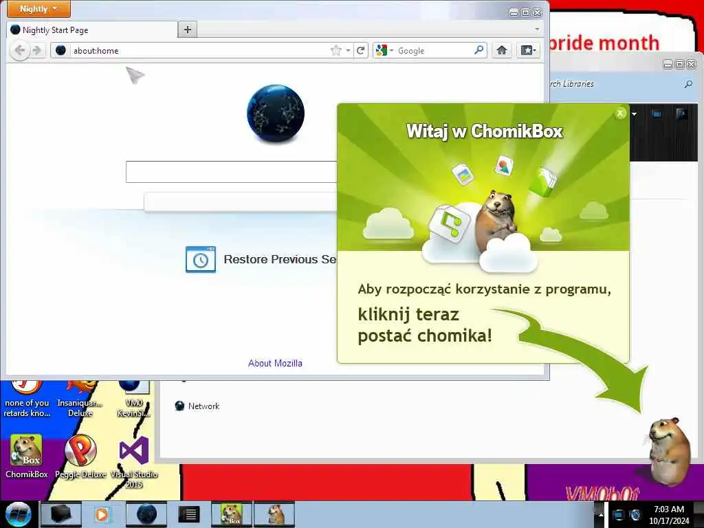Click the Restore Previous Session clock icon
704x528 pixels.
click(201, 259)
